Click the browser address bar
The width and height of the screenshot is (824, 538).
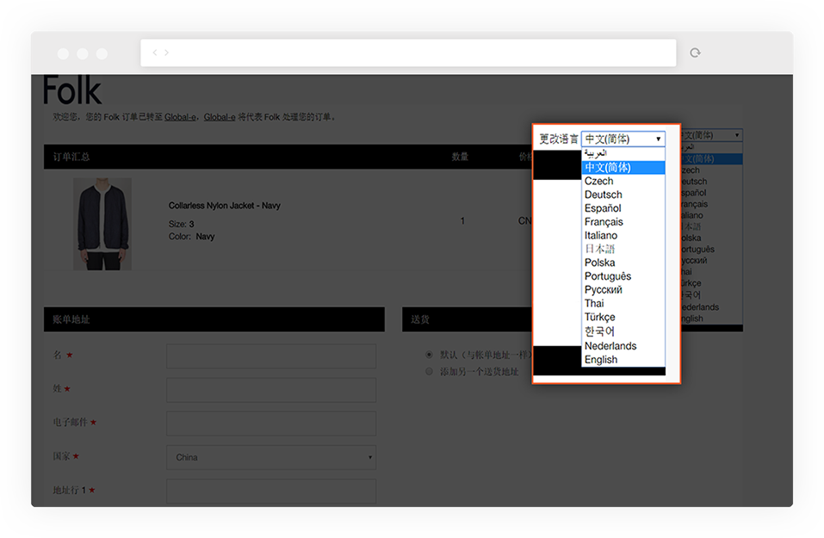[x=408, y=53]
